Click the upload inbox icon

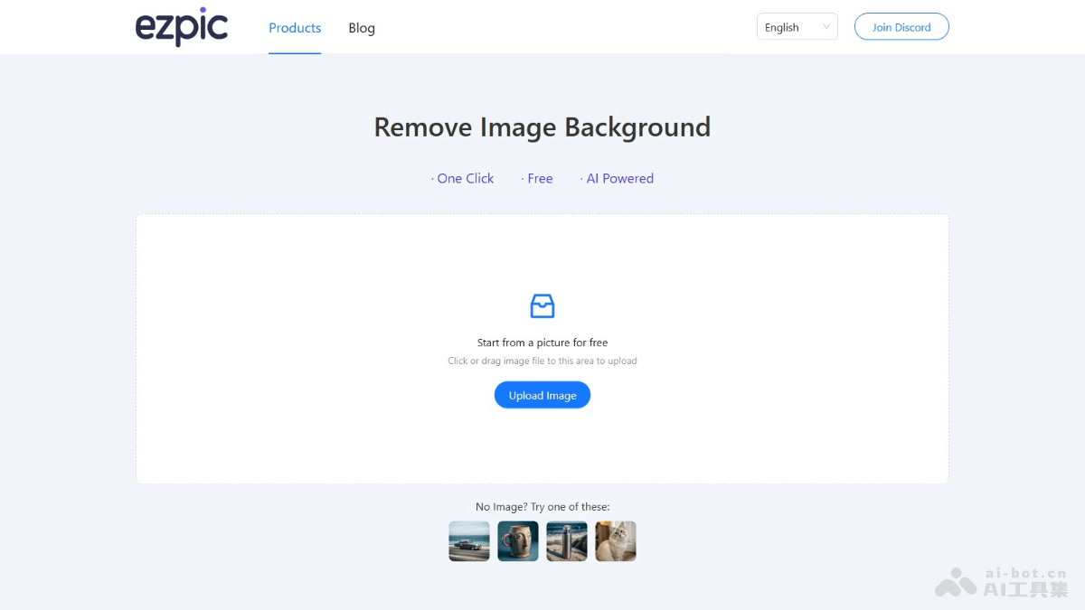(x=542, y=305)
